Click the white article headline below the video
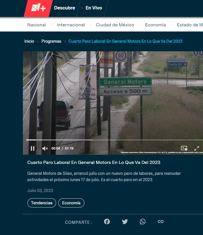203x235 pixels. coord(94,162)
